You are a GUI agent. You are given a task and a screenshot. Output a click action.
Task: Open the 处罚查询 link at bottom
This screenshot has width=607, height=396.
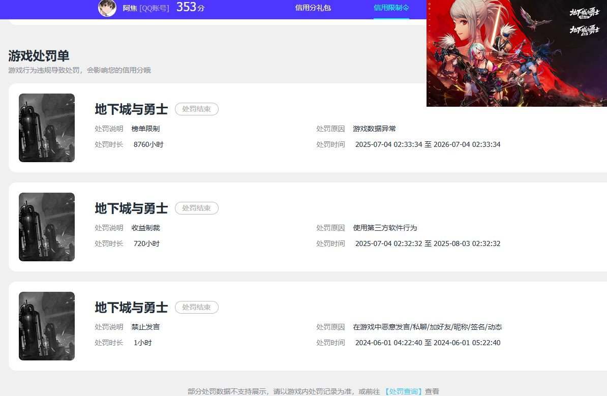[403, 391]
